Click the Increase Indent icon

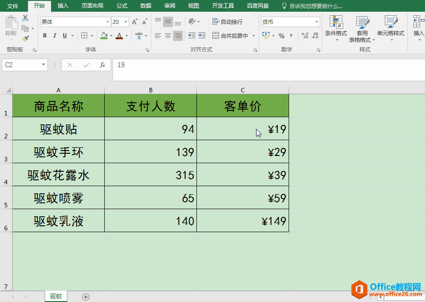(x=203, y=36)
